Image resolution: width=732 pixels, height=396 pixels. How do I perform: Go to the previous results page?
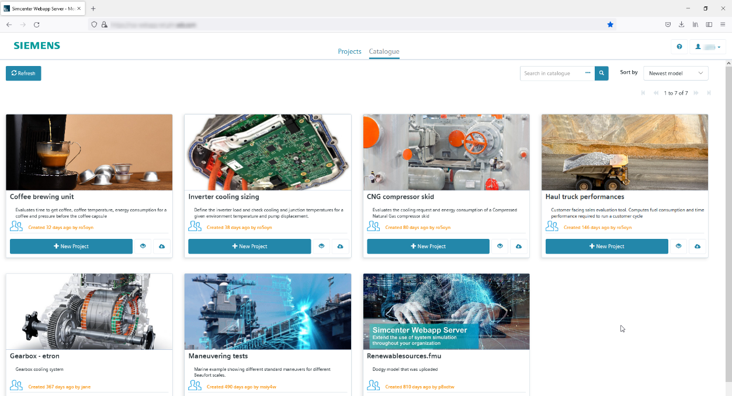pyautogui.click(x=656, y=93)
